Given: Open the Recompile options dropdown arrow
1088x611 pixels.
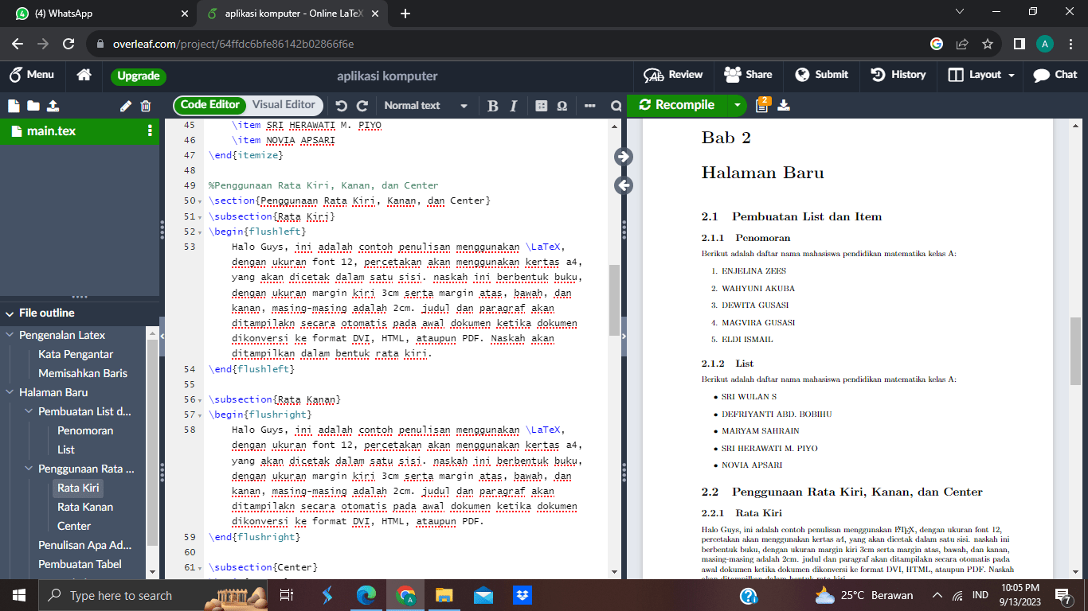Looking at the screenshot, I should [738, 105].
